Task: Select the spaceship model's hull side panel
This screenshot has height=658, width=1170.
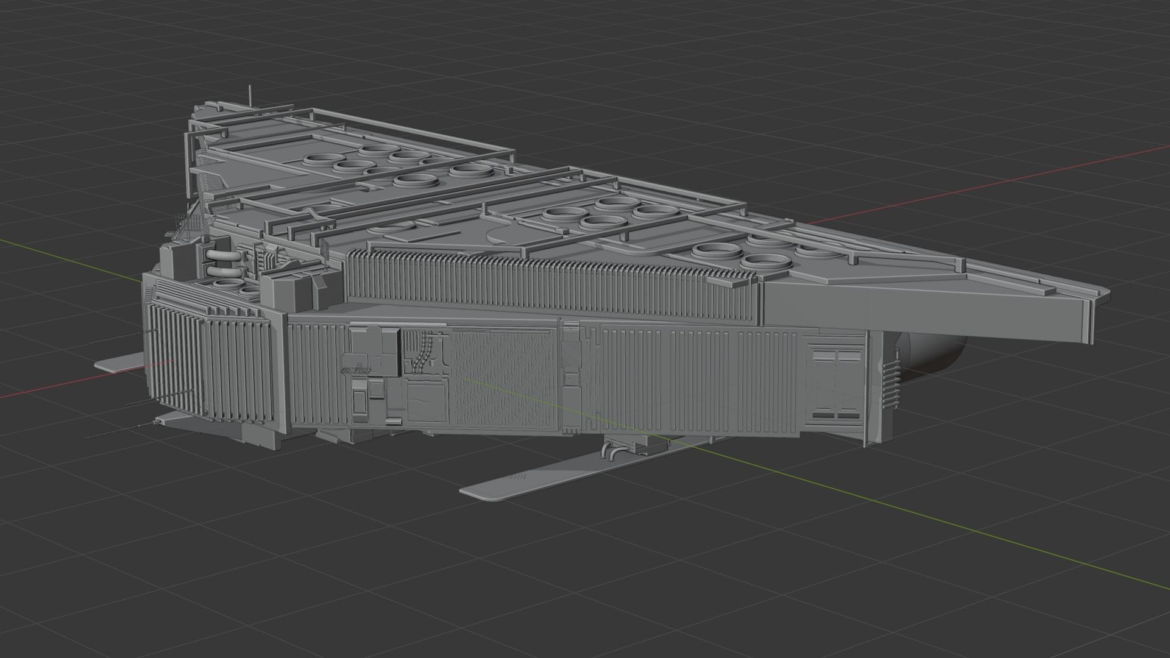Action: click(x=576, y=379)
